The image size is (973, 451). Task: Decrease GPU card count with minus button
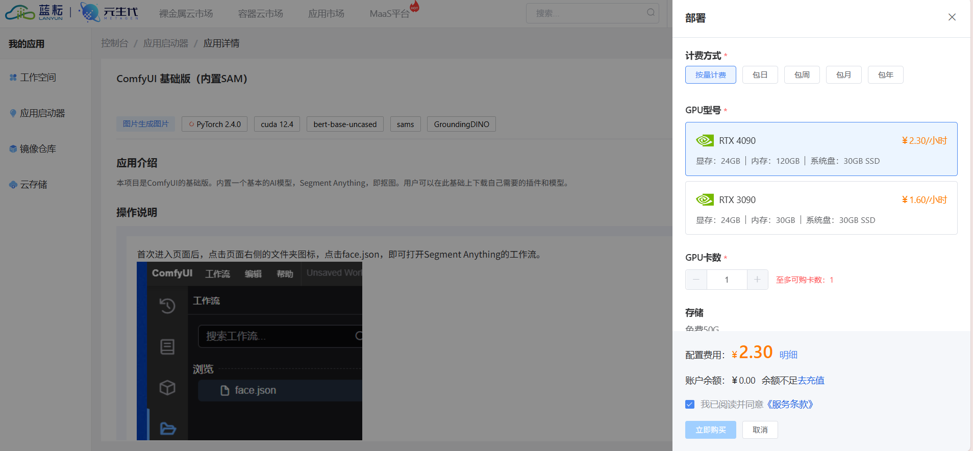pyautogui.click(x=696, y=280)
